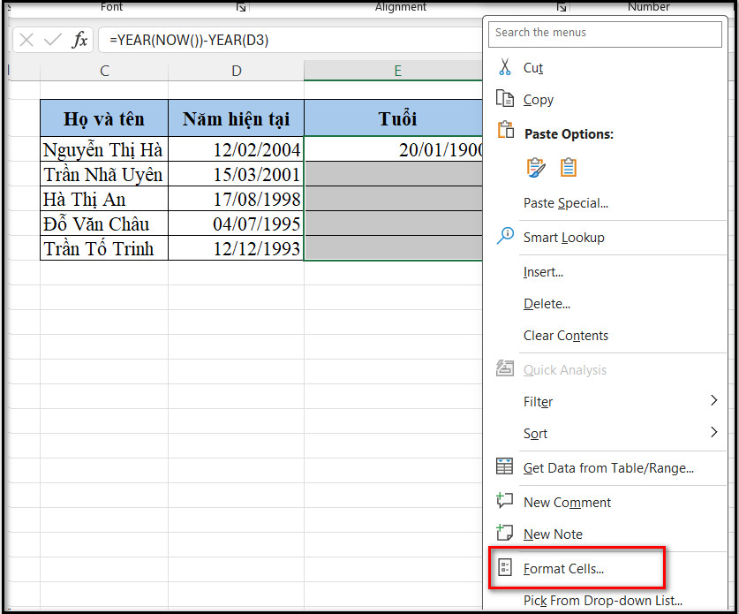Click the Get Data from Table/Range icon
Viewport: 739px width, 614px height.
(505, 467)
